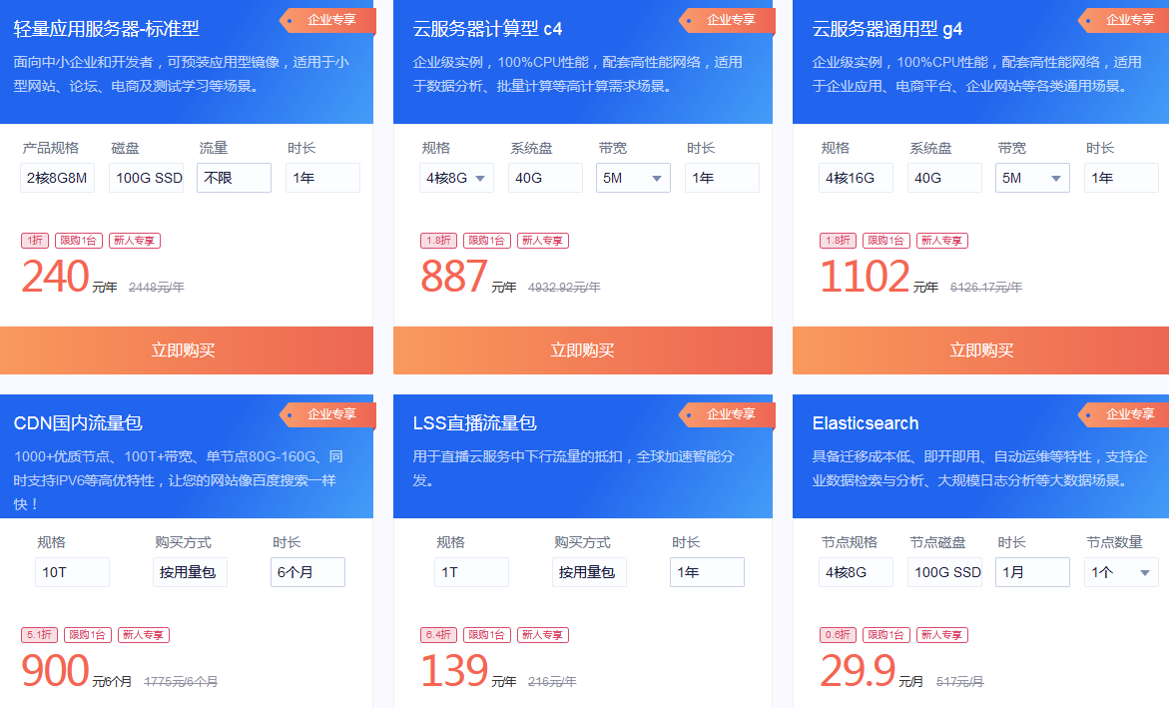
Task: Click the 企业专享 ribbon on CDN国内流量包 card
Action: click(330, 414)
